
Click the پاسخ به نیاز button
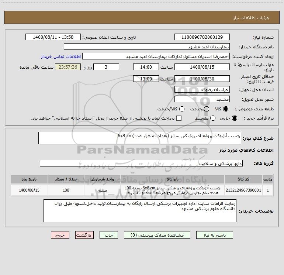[214, 235]
